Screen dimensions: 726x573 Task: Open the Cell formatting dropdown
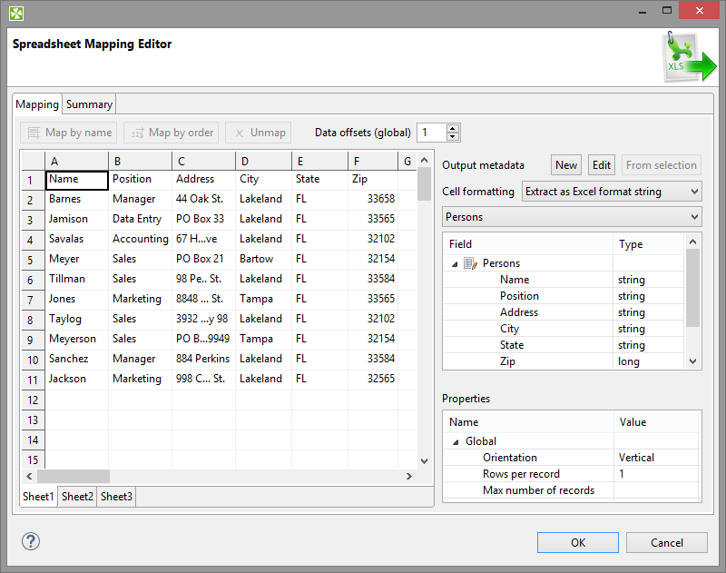click(x=612, y=192)
